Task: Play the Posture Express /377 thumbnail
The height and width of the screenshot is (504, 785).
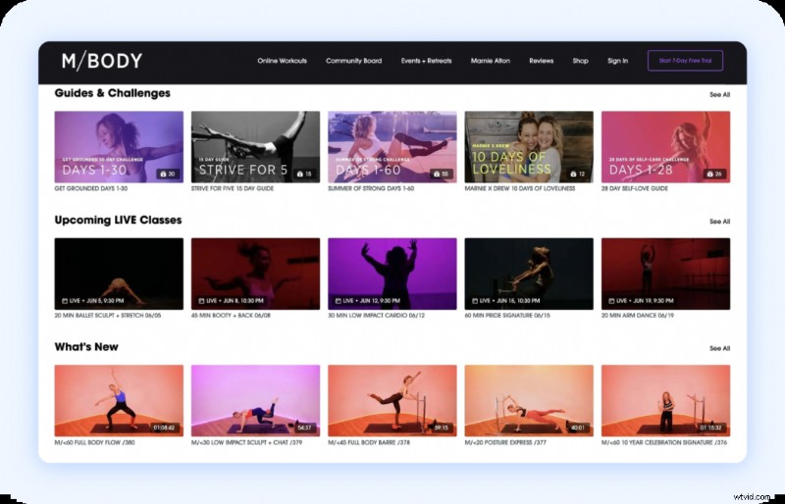Action: click(529, 400)
